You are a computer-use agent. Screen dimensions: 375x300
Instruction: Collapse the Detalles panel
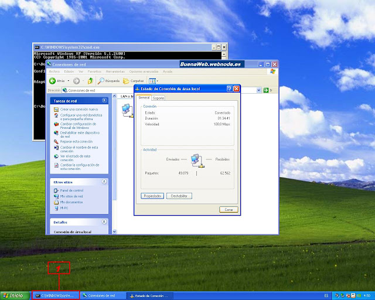[x=104, y=221]
